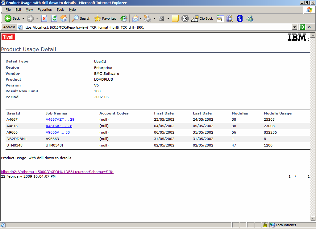Click the jdbc:db2 connection link
This screenshot has height=229, width=316.
pos(57,172)
